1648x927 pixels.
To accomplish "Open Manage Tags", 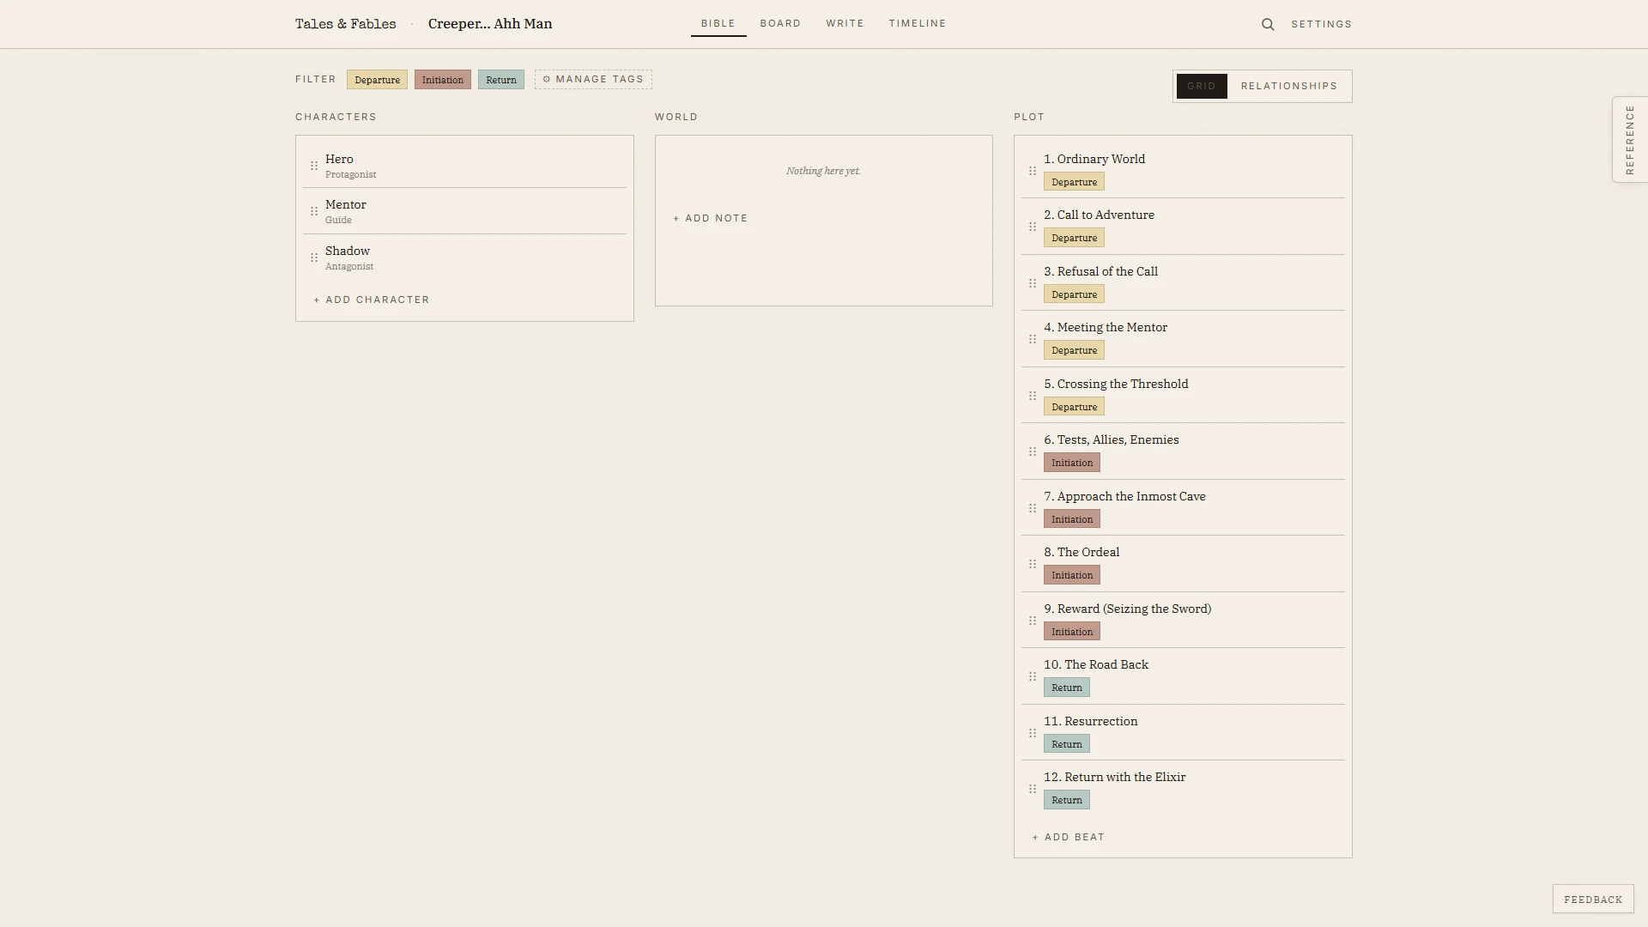I will coord(593,80).
